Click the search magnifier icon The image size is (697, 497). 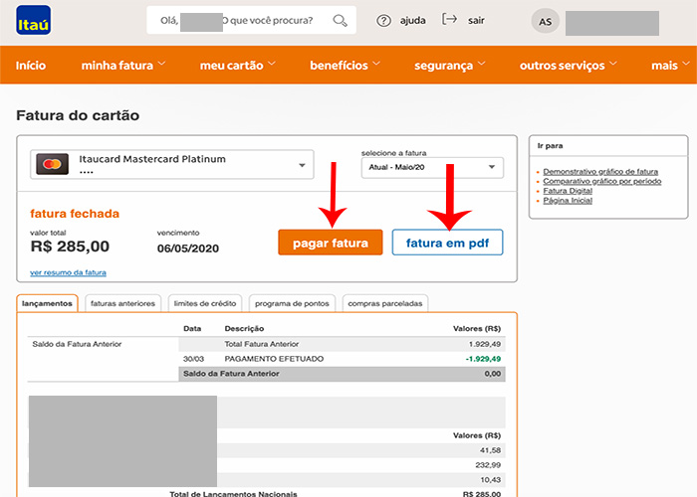(341, 21)
